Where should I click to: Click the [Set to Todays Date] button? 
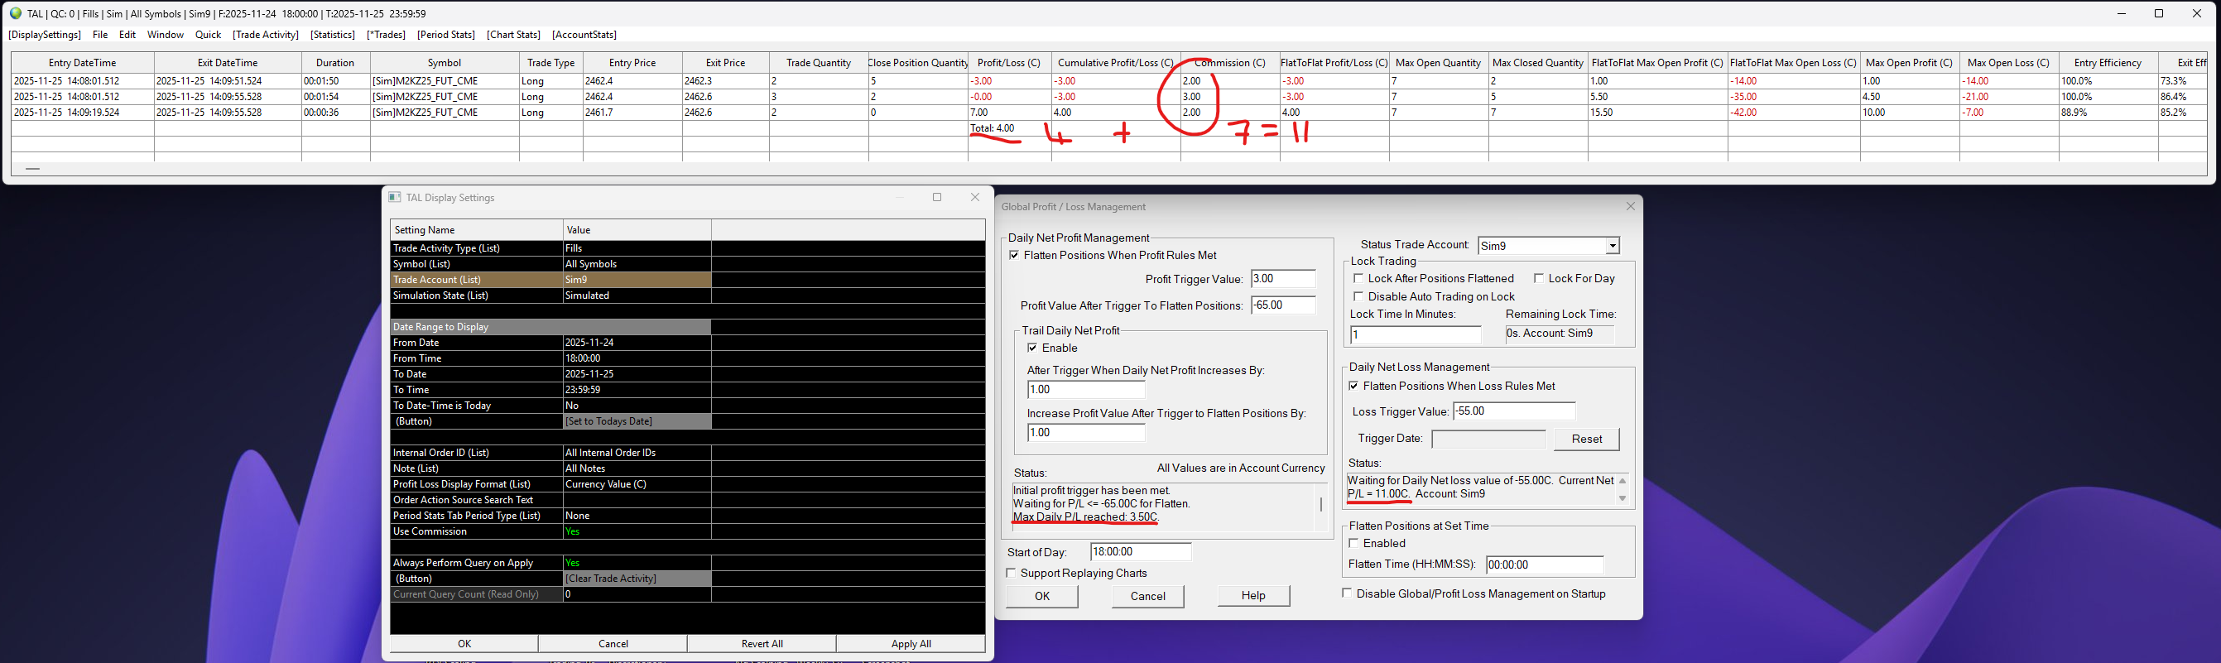[x=637, y=421]
